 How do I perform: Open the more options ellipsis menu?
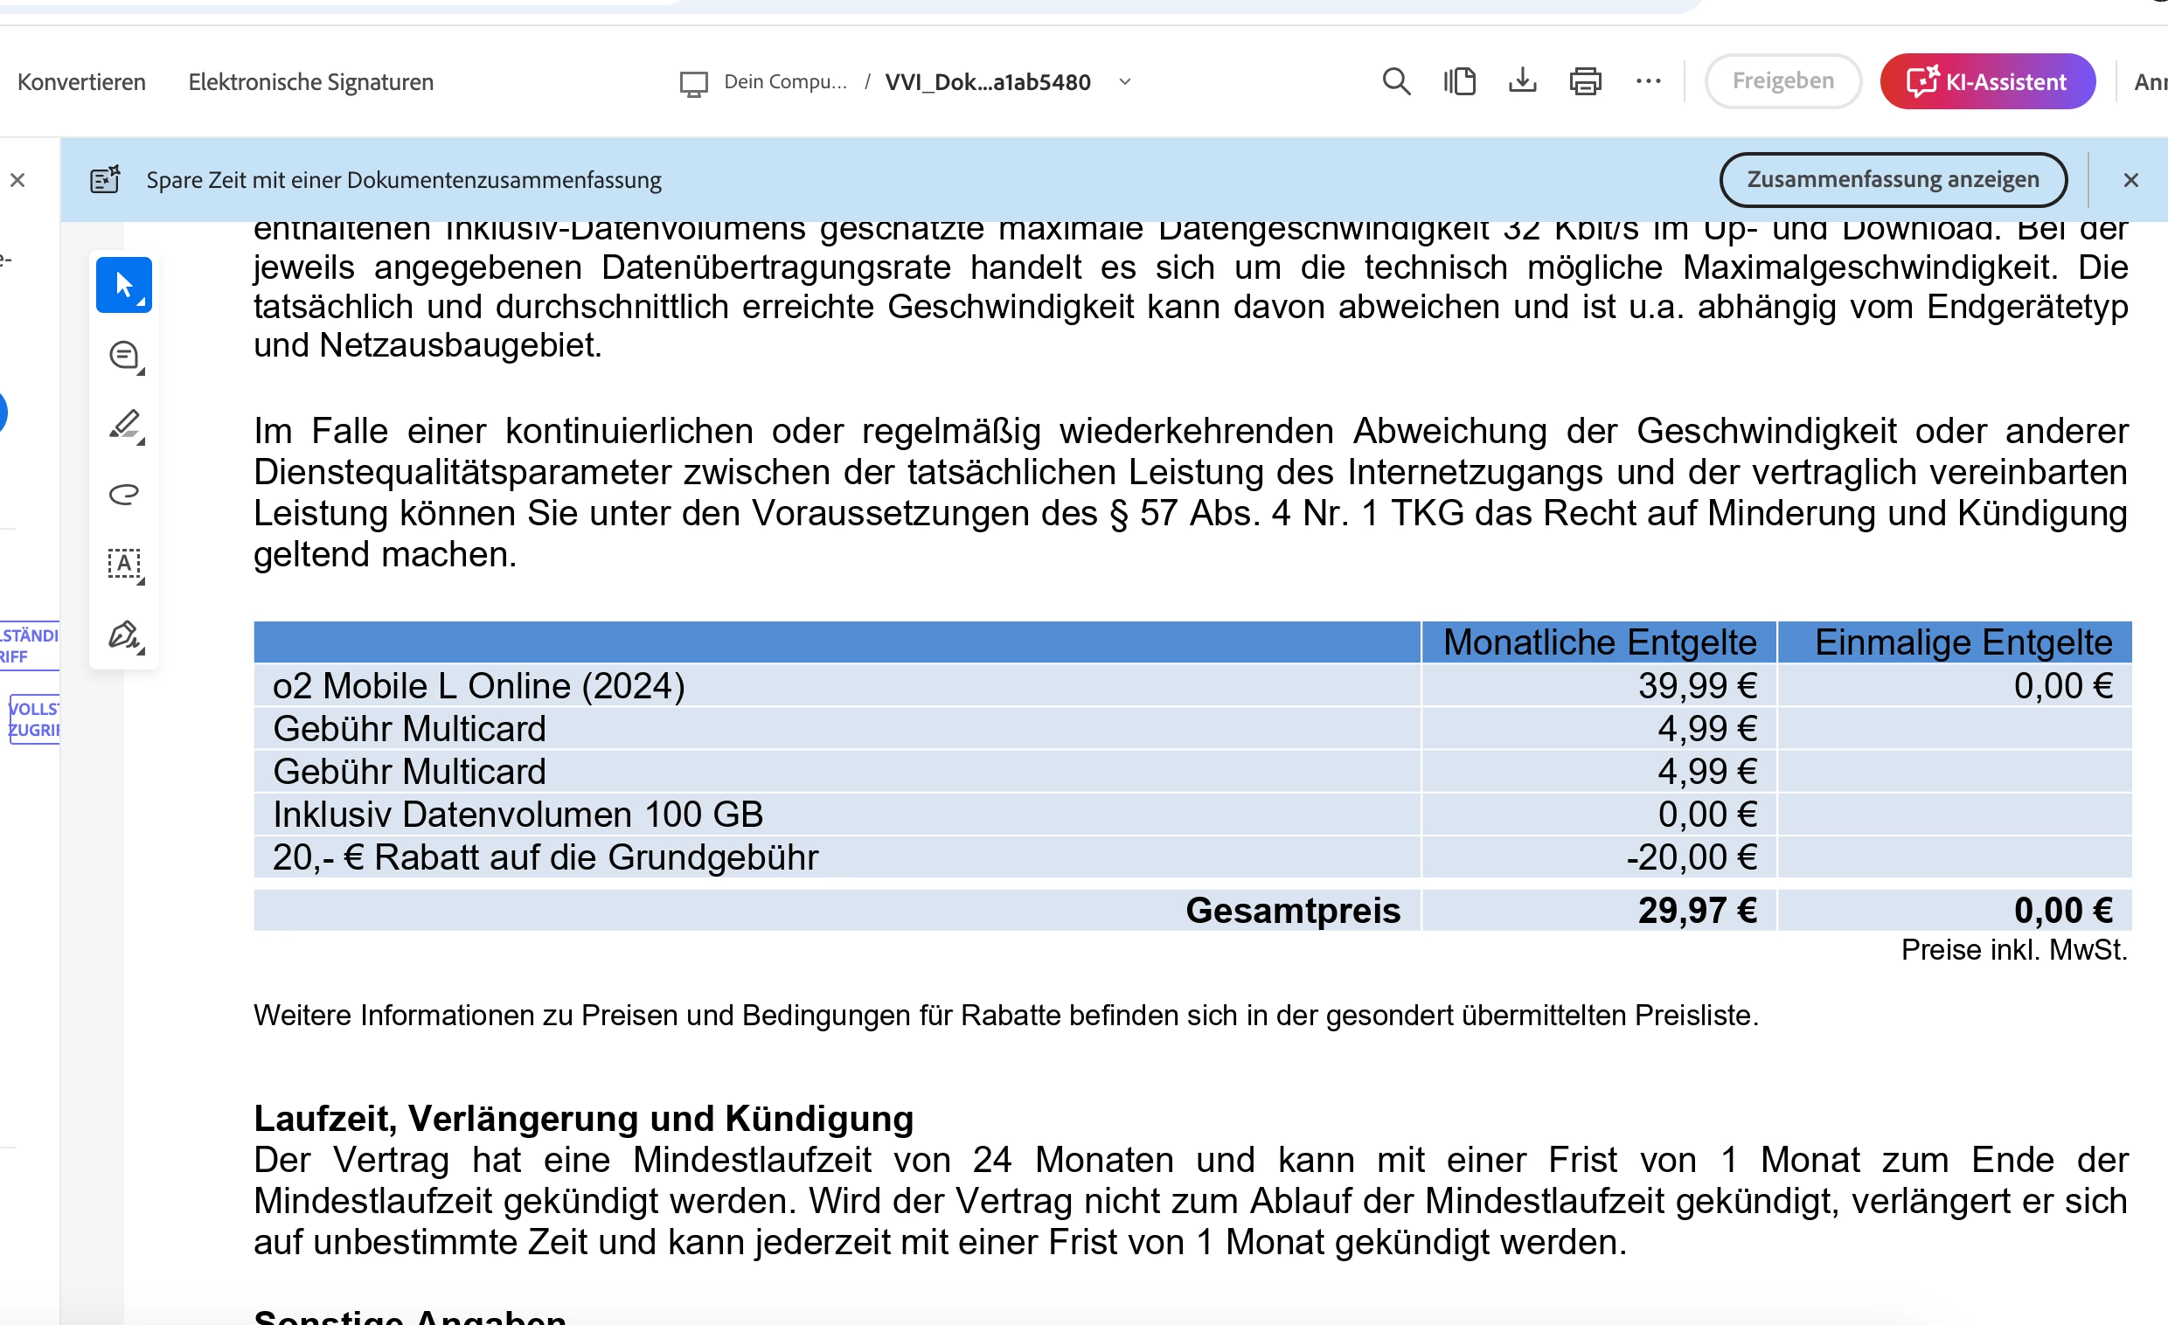(1648, 82)
